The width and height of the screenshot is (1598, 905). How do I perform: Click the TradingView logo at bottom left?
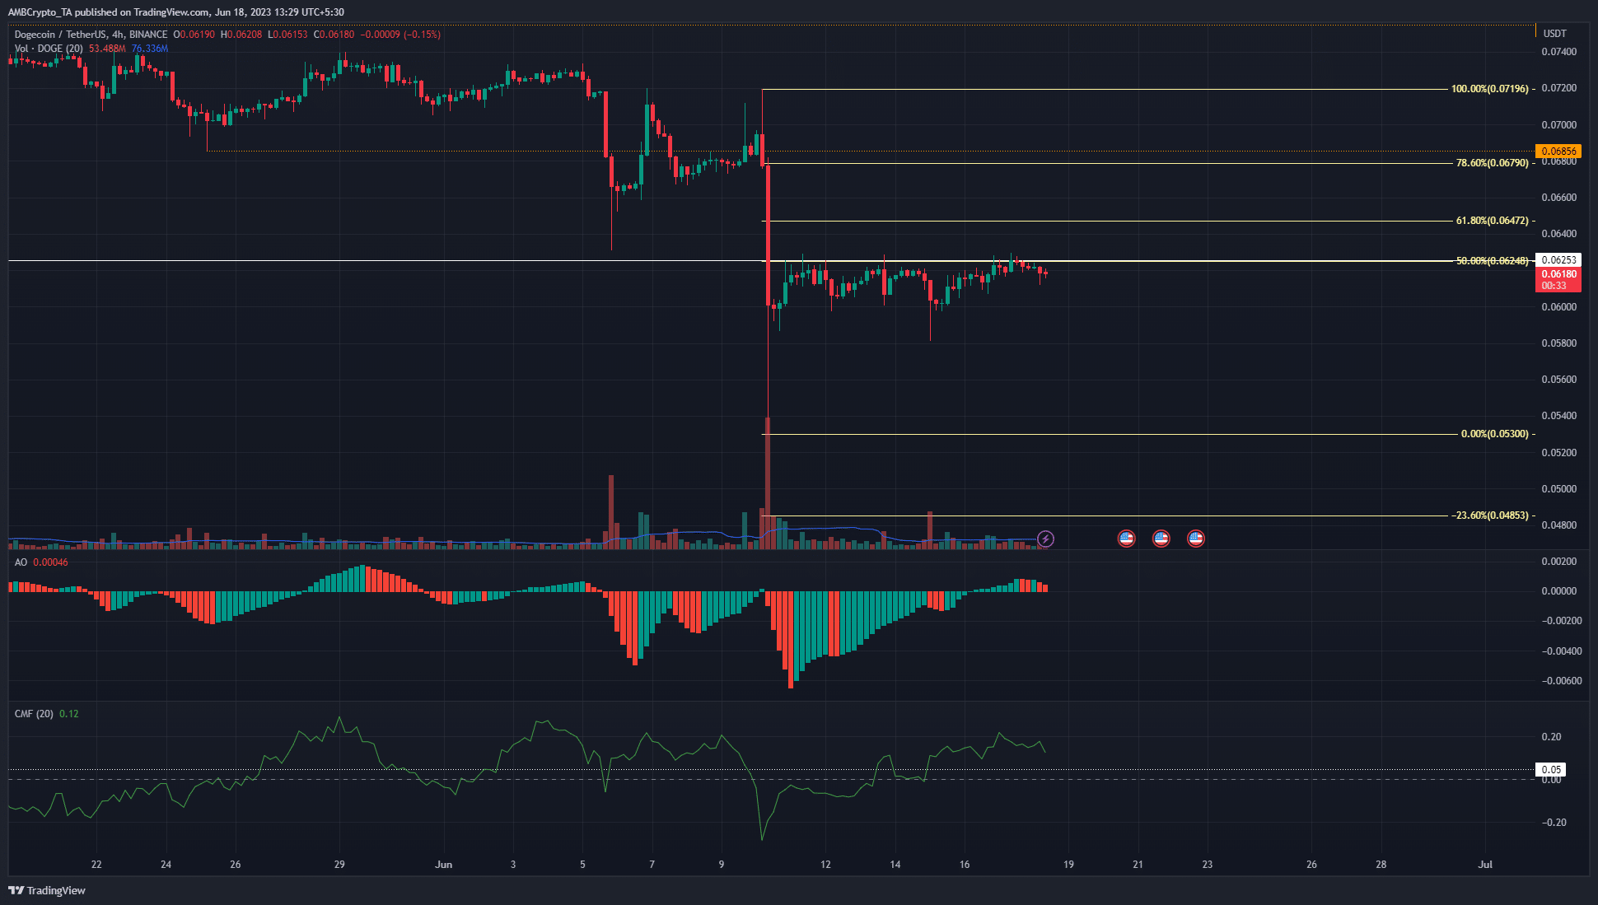(47, 890)
